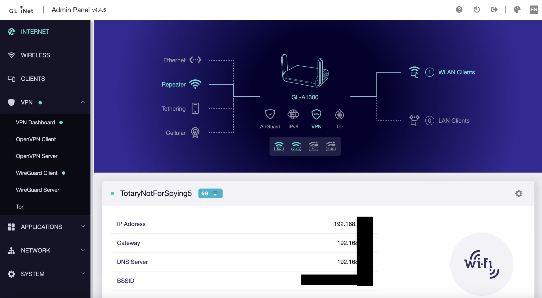Click the AdGuard shield icon
Viewport: 542px width, 298px height.
point(270,115)
